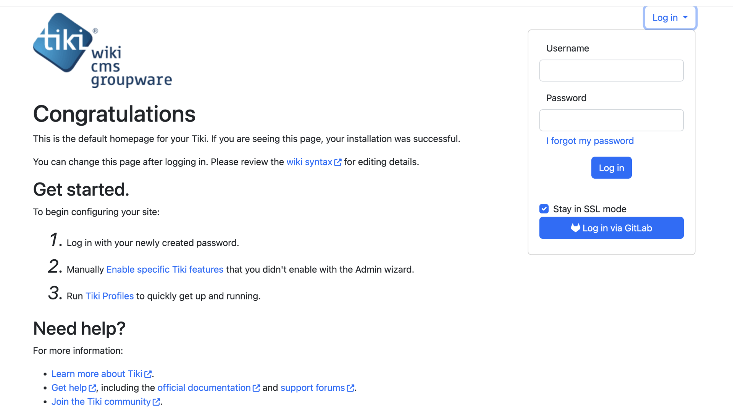733x414 pixels.
Task: Click the Tiki wiki cms groupware logo
Action: coord(102,50)
